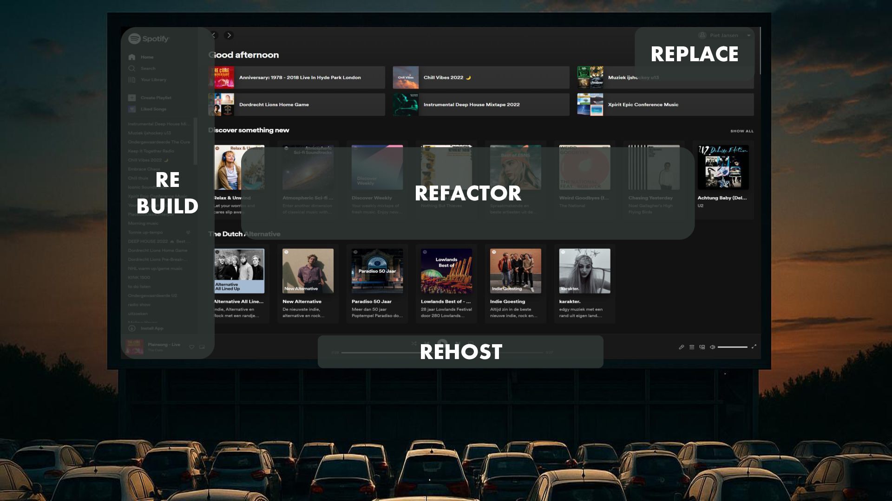Open the Instrumental Deep House Mixtape 2022 card
The width and height of the screenshot is (892, 501).
pyautogui.click(x=481, y=104)
